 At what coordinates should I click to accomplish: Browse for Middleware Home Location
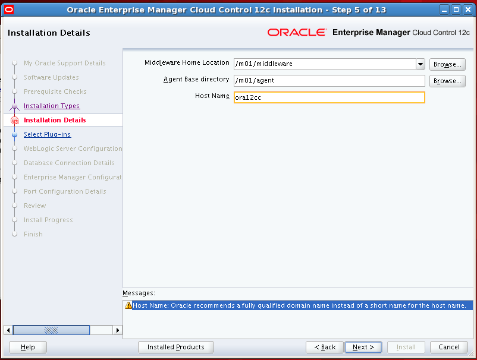pos(447,64)
